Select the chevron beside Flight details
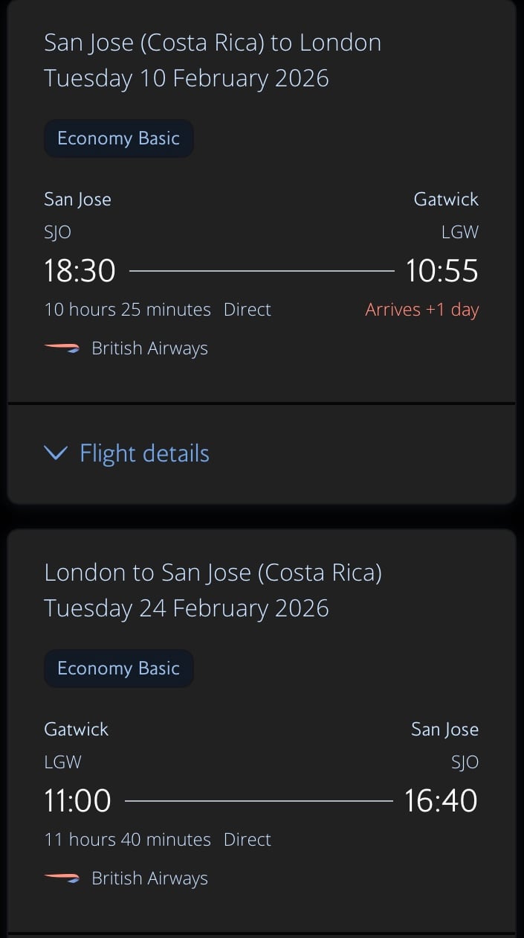524x938 pixels. [56, 453]
